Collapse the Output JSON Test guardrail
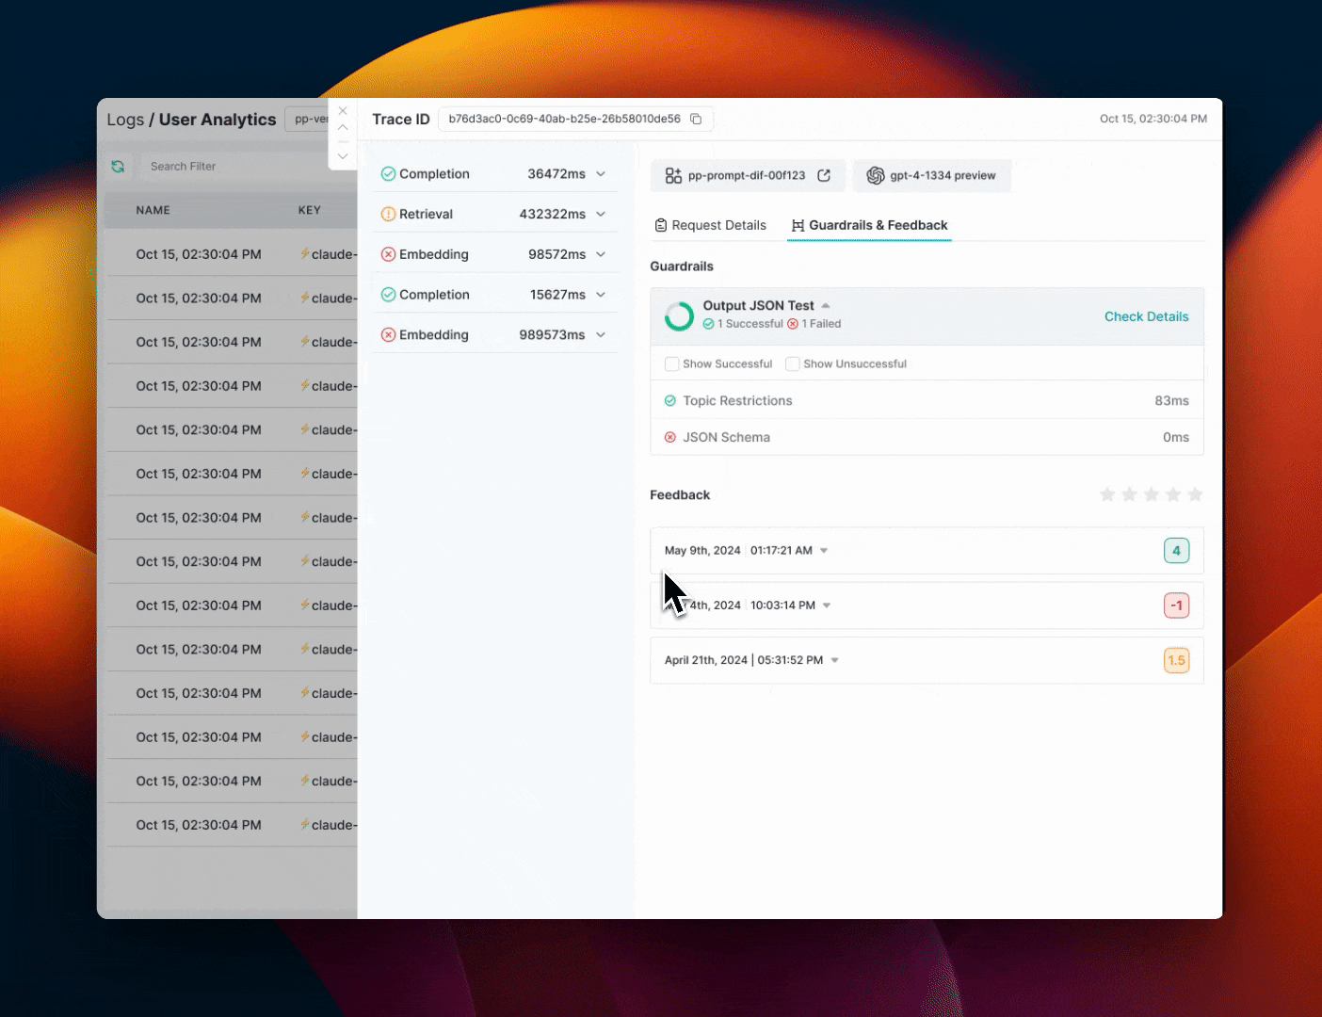 tap(826, 305)
